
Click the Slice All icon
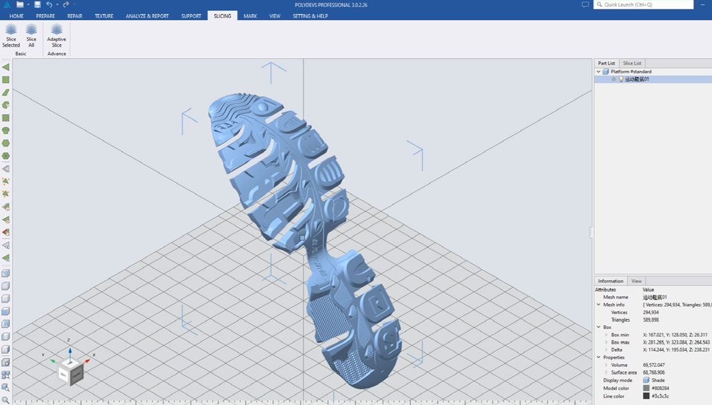pyautogui.click(x=31, y=35)
